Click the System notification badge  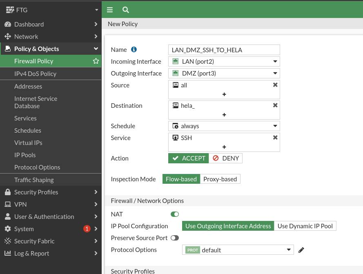[x=87, y=229]
